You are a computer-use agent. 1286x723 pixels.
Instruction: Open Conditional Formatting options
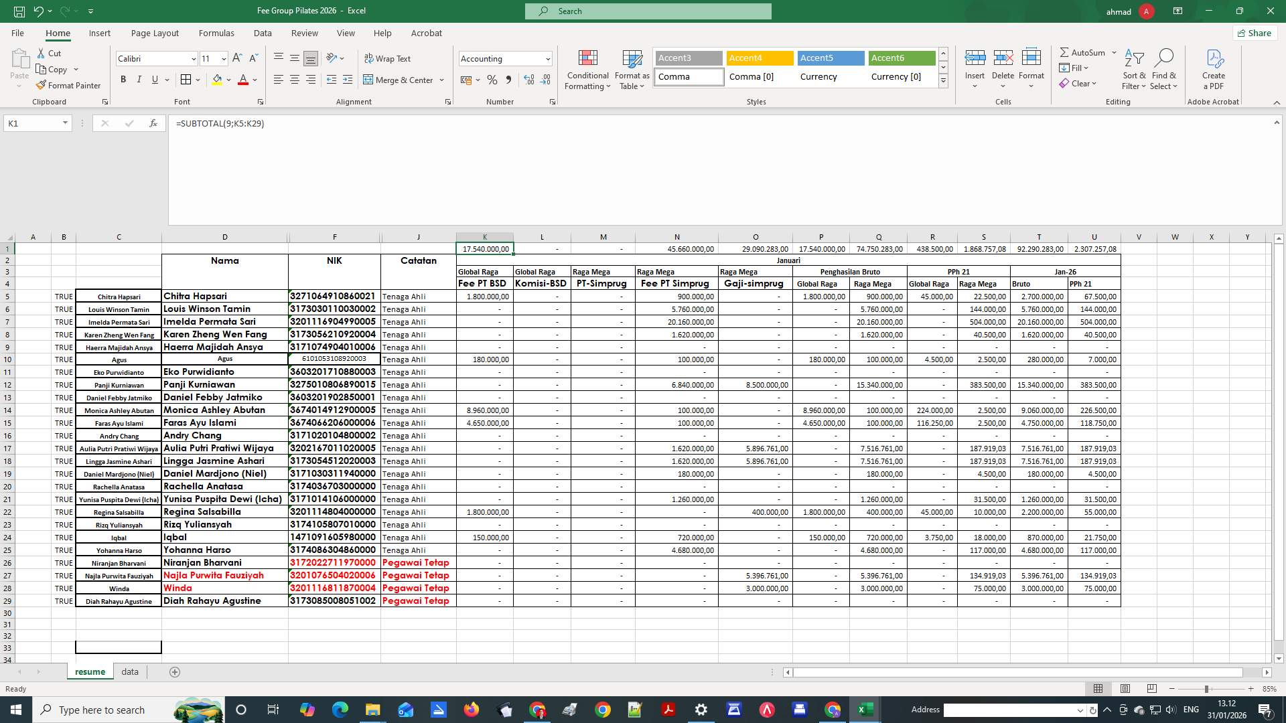[x=587, y=70]
